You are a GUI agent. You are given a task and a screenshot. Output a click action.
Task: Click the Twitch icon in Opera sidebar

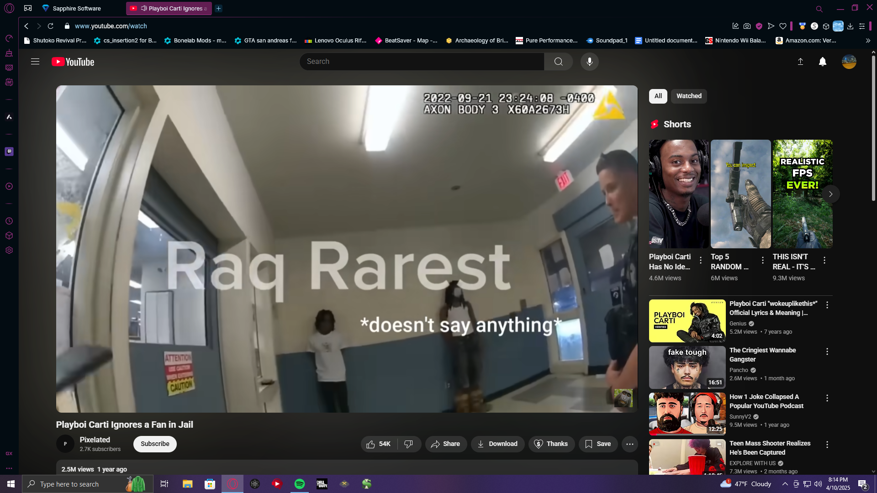coord(9,152)
